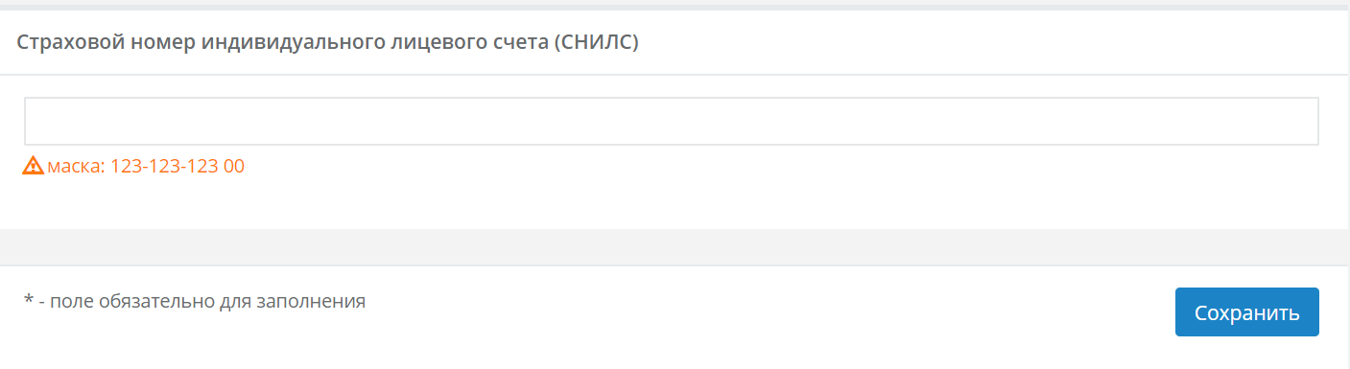Viewport: 1350px width, 369px height.
Task: Click the '00' digits ending the mask example
Action: (x=234, y=166)
